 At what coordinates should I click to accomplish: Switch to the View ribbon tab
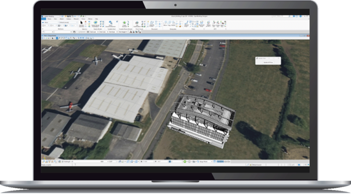pos(55,19)
